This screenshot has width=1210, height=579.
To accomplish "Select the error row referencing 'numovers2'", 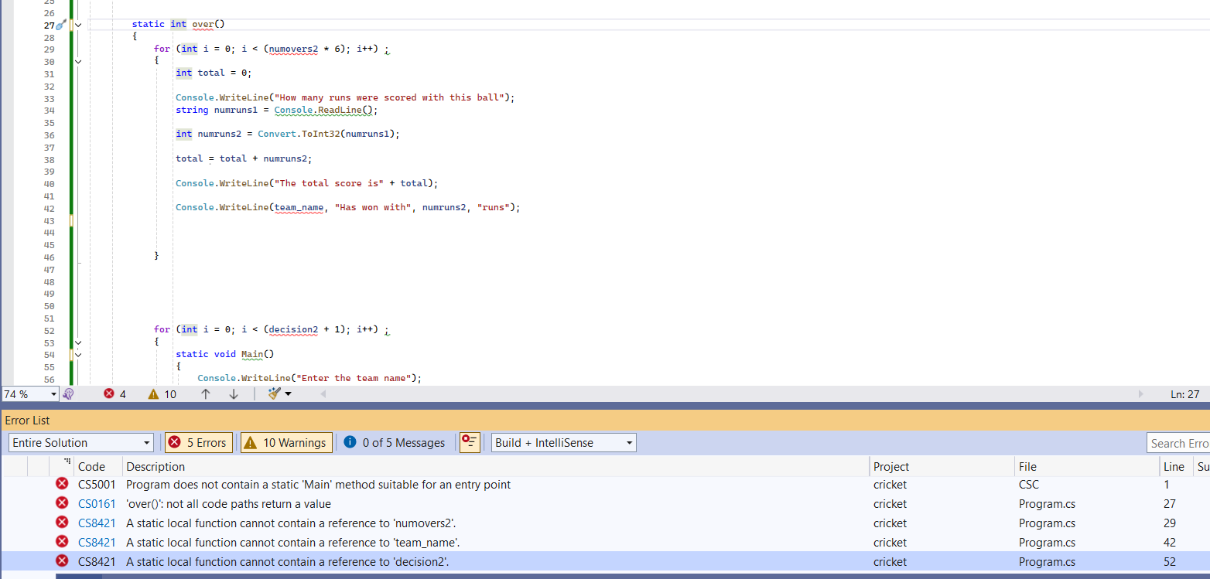I will 605,523.
